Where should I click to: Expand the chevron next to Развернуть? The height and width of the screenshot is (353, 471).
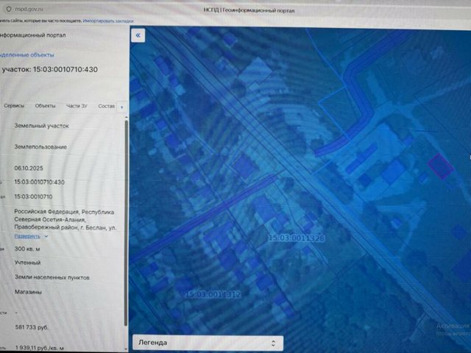click(x=46, y=237)
